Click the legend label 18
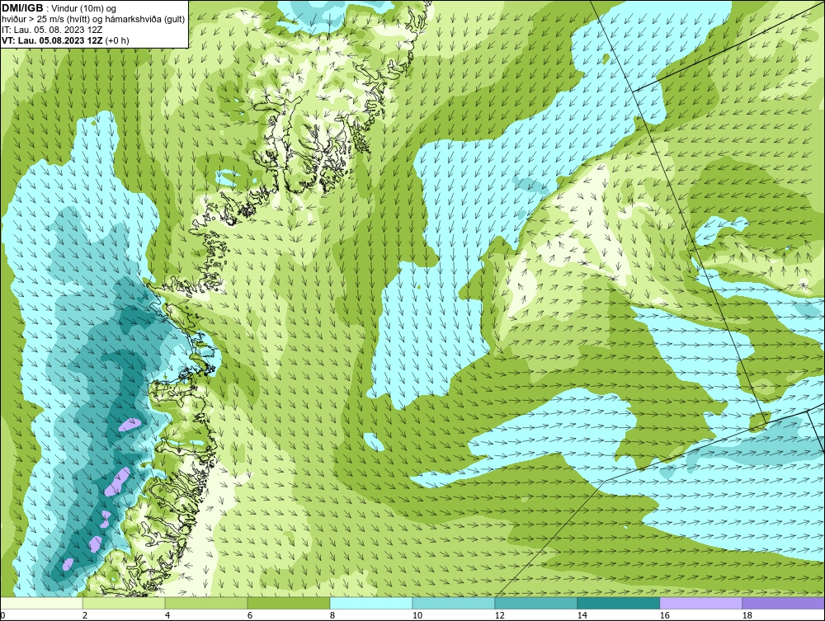 pyautogui.click(x=747, y=615)
